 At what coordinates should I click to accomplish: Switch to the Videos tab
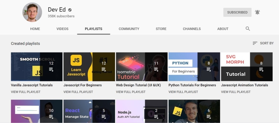pyautogui.click(x=62, y=29)
